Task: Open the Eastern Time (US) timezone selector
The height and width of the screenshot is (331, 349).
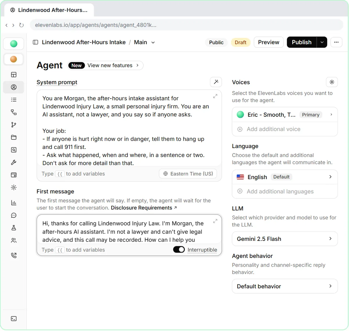Action: 188,174
